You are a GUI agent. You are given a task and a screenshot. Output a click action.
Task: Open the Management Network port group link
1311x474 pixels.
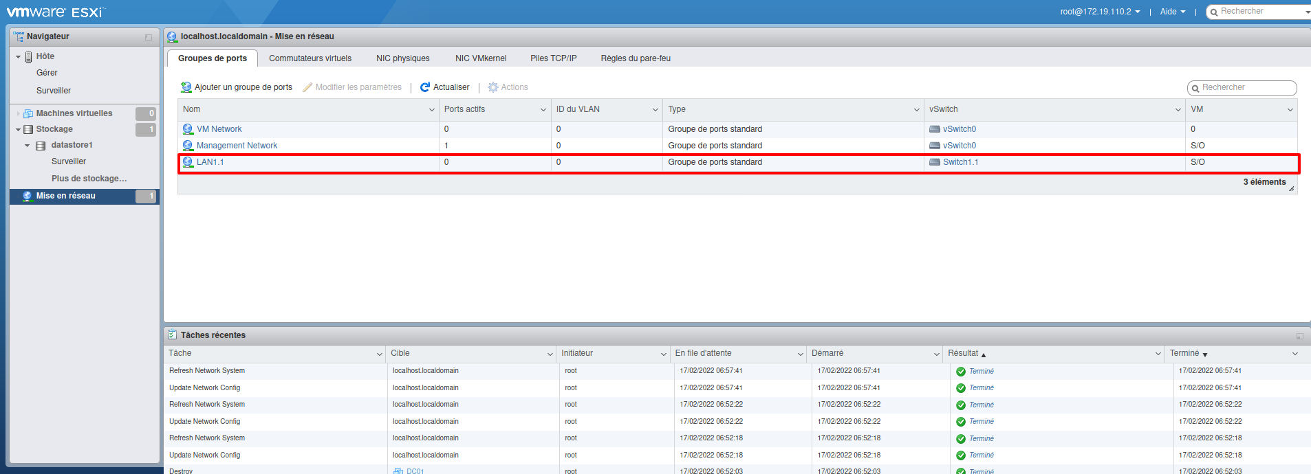click(x=237, y=146)
